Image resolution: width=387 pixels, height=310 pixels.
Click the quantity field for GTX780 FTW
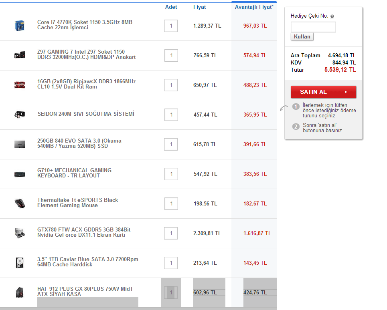[171, 233]
